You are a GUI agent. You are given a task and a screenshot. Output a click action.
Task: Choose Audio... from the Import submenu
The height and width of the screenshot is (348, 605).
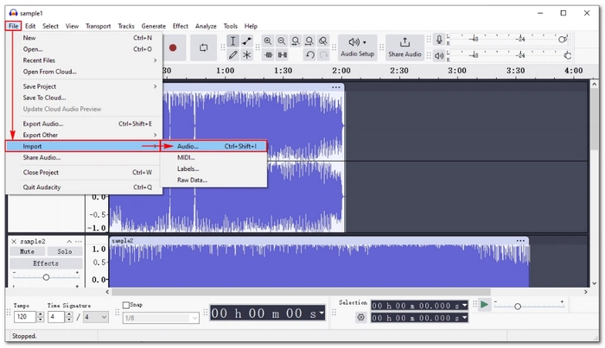click(213, 147)
